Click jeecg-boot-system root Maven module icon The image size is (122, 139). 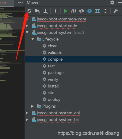(34, 33)
